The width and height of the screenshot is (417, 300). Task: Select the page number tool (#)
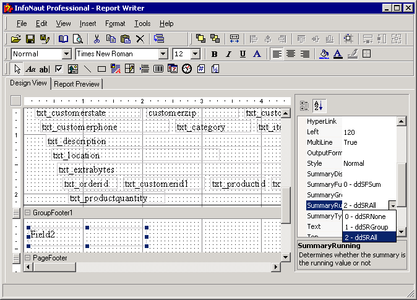201,69
